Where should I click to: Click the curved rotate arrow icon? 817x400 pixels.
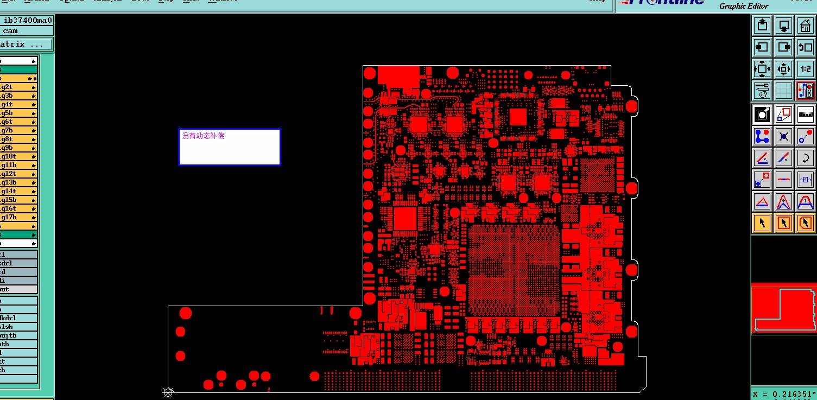tap(805, 158)
